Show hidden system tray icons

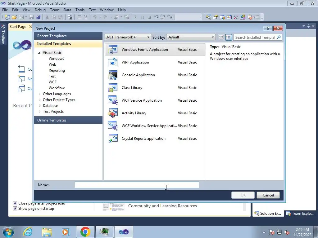[264, 232]
